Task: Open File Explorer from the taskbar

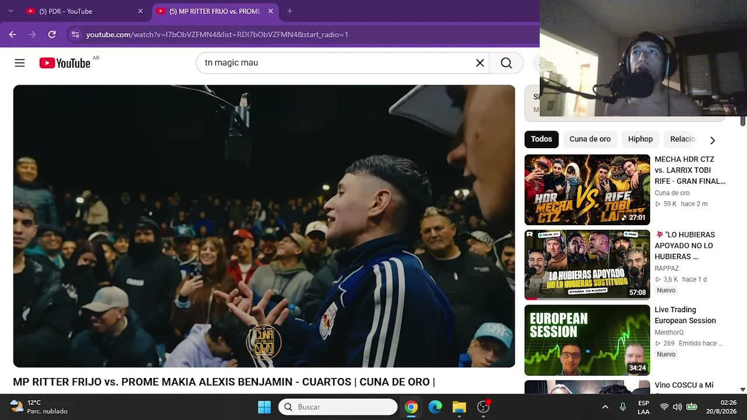Action: pyautogui.click(x=459, y=407)
